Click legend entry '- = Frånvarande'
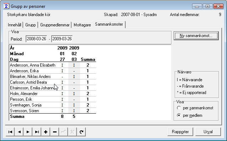Screen dimensions: 227x141 coord(190,86)
